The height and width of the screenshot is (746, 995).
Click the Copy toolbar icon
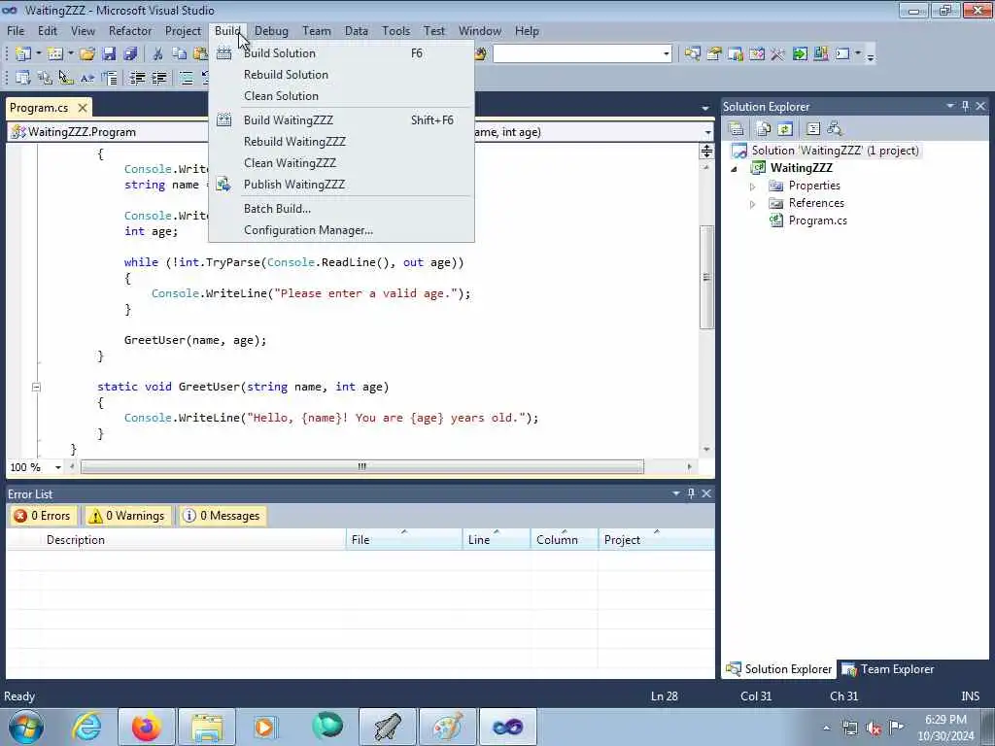point(180,54)
